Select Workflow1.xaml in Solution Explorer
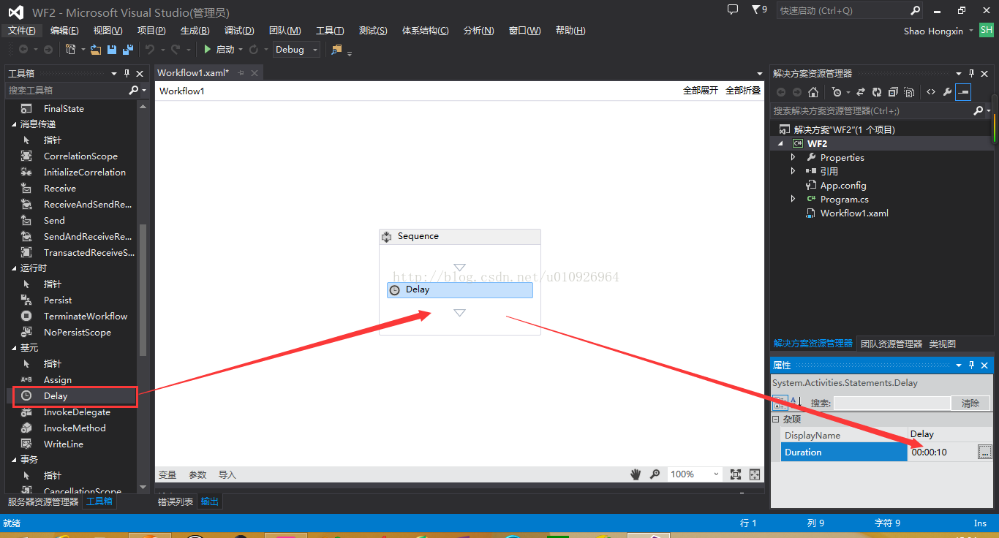The height and width of the screenshot is (538, 999). pyautogui.click(x=854, y=213)
